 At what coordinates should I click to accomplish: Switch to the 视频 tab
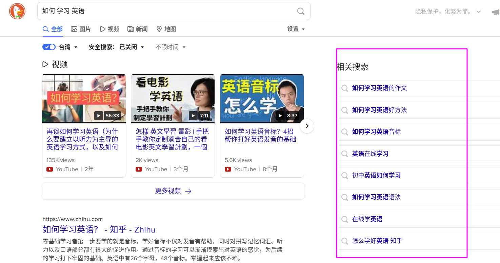(x=109, y=29)
